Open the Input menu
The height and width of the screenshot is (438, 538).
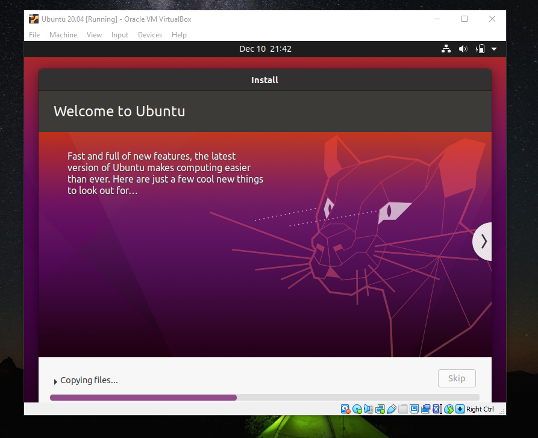(120, 35)
